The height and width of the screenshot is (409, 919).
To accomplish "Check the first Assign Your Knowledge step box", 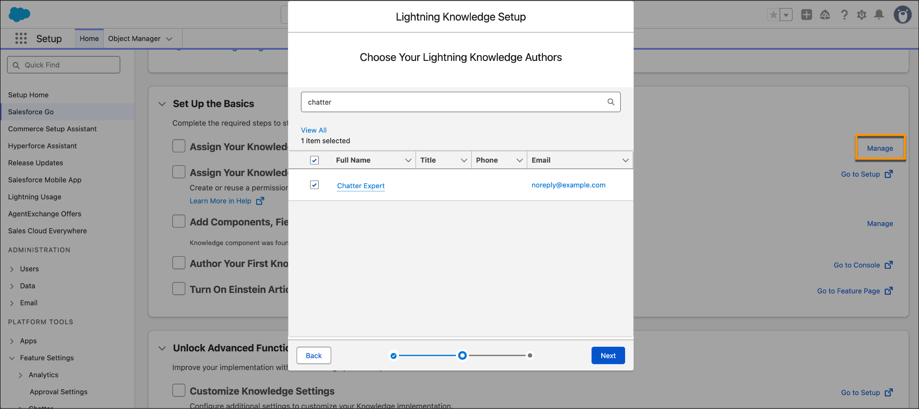I will (179, 146).
